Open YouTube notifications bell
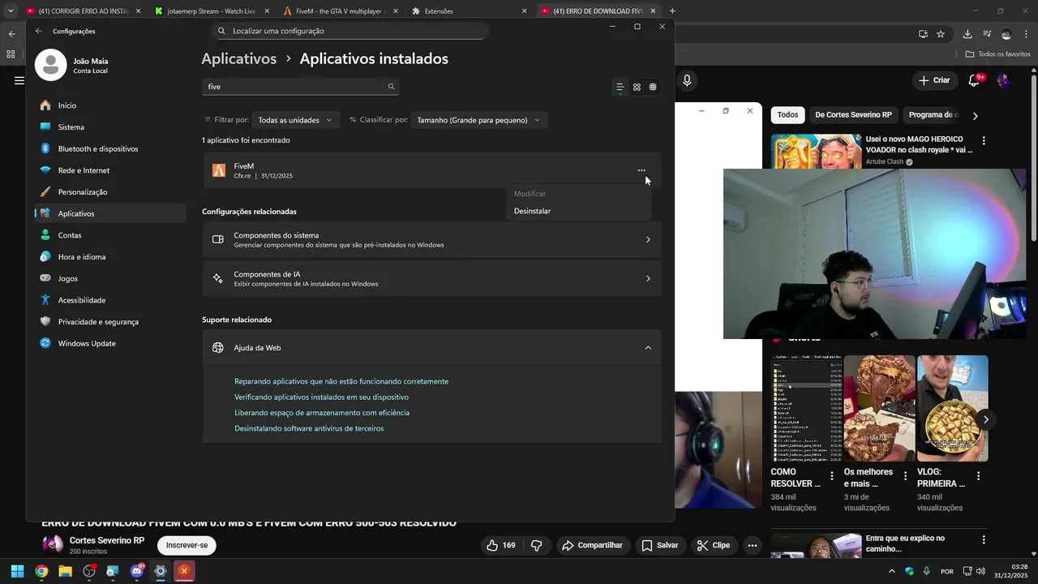This screenshot has height=584, width=1038. coord(975,80)
